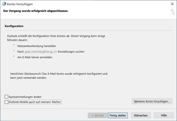Close the Konto hinzufügen dialog
The width and height of the screenshot is (177, 121).
(x=172, y=4)
